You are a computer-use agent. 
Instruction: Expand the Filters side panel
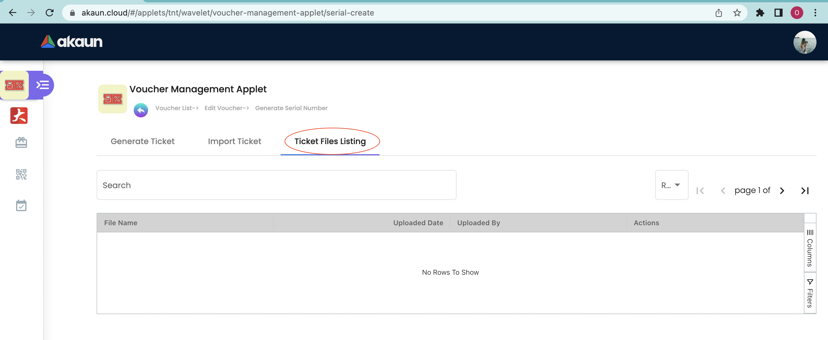(810, 293)
